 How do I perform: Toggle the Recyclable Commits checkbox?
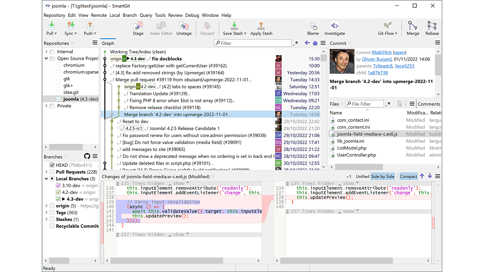pyautogui.click(x=52, y=226)
